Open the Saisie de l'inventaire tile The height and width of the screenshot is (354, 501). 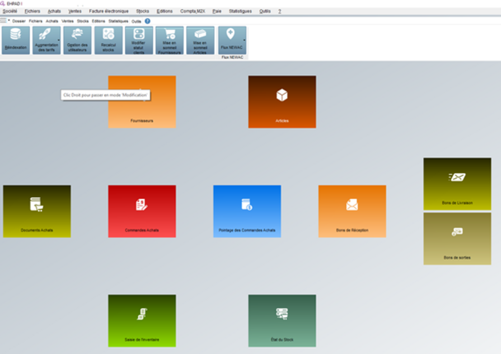[142, 320]
